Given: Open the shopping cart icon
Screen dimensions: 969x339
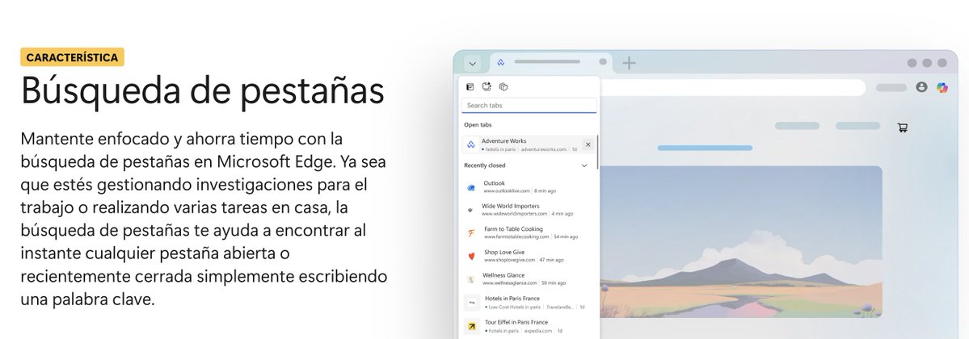Looking at the screenshot, I should point(902,128).
